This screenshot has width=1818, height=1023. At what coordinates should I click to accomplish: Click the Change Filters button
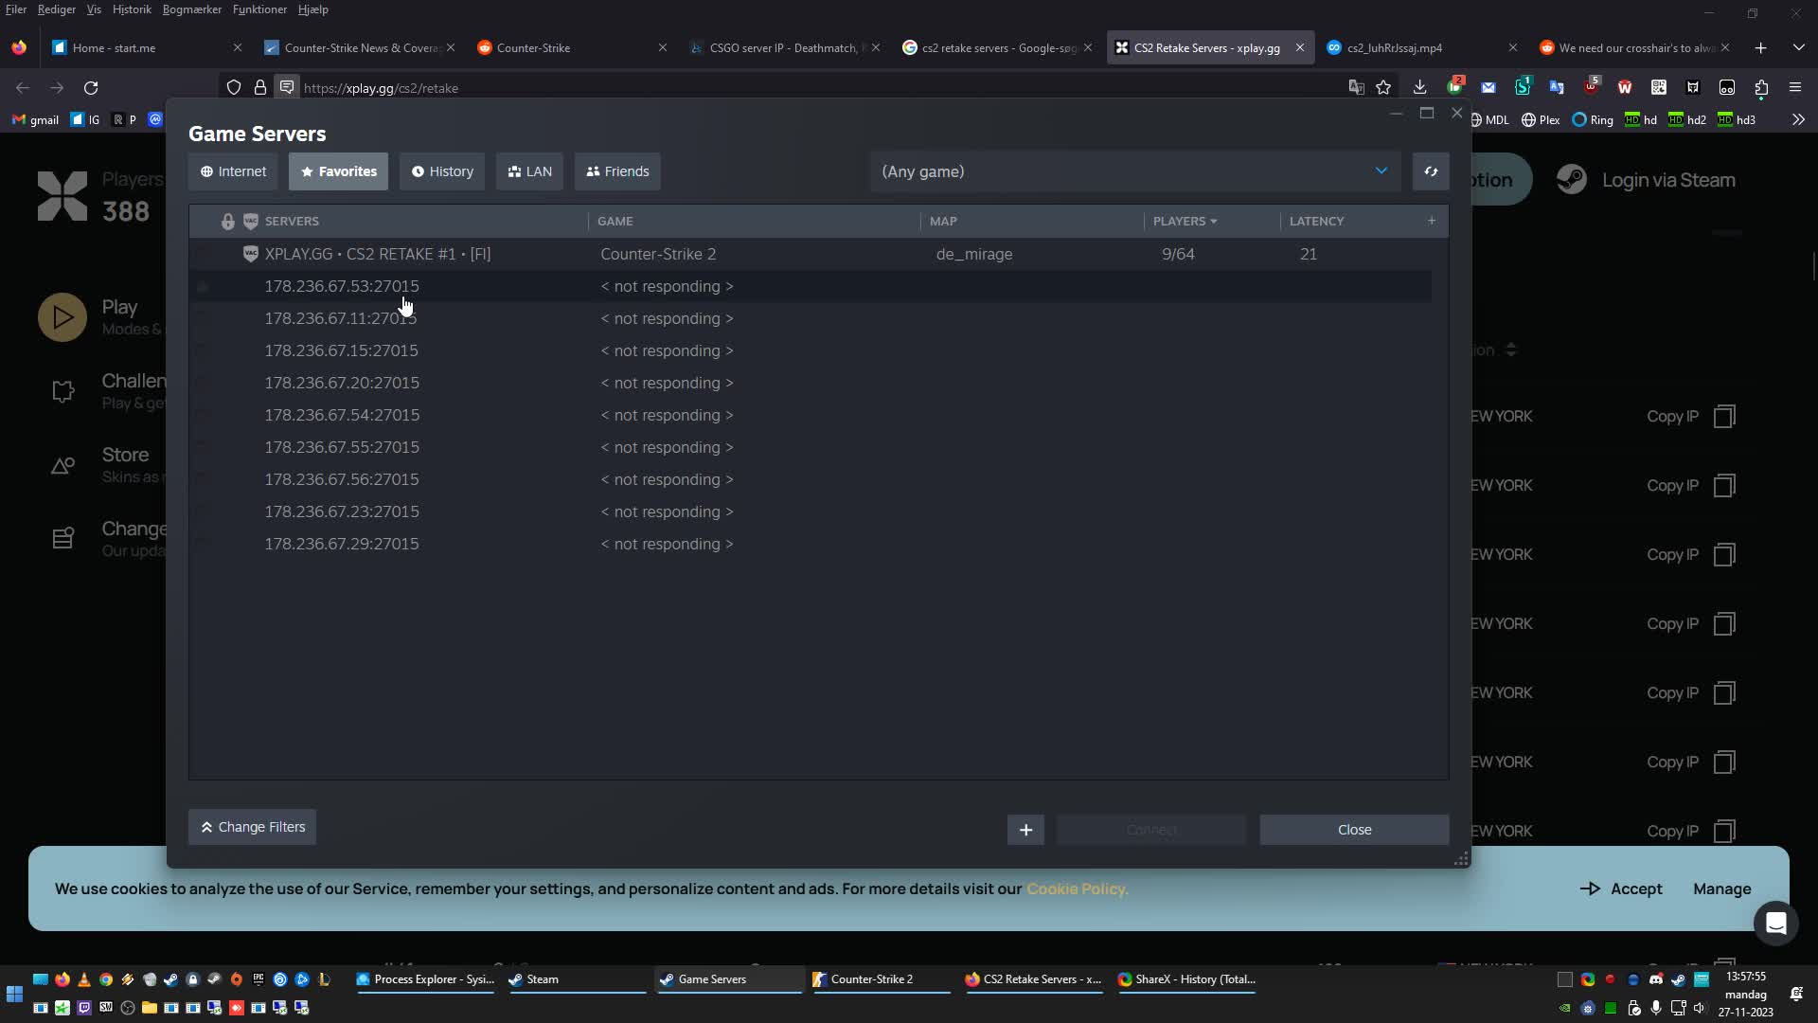pos(251,827)
